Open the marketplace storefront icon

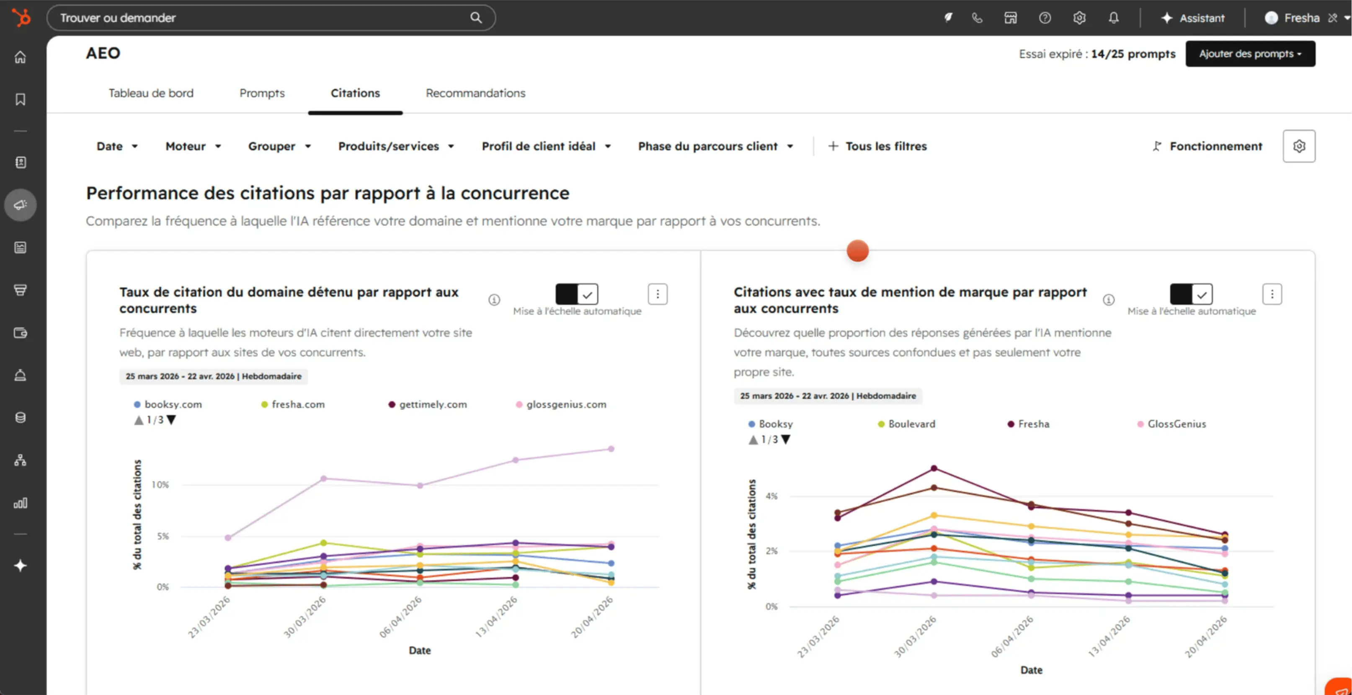tap(1010, 18)
